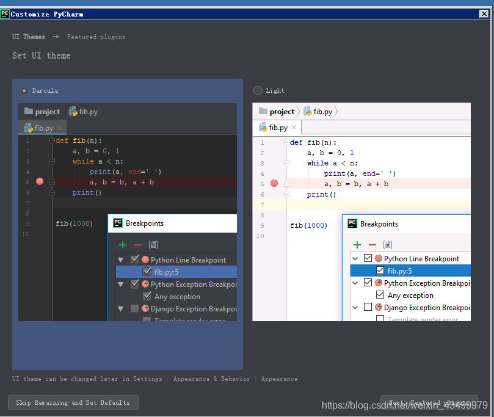Click Python Line Breakpoint red icon in Darcula tree
Image resolution: width=494 pixels, height=417 pixels.
point(145,259)
